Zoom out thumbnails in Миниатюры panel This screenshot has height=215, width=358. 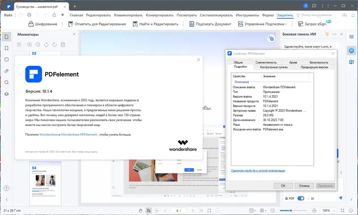38,45
